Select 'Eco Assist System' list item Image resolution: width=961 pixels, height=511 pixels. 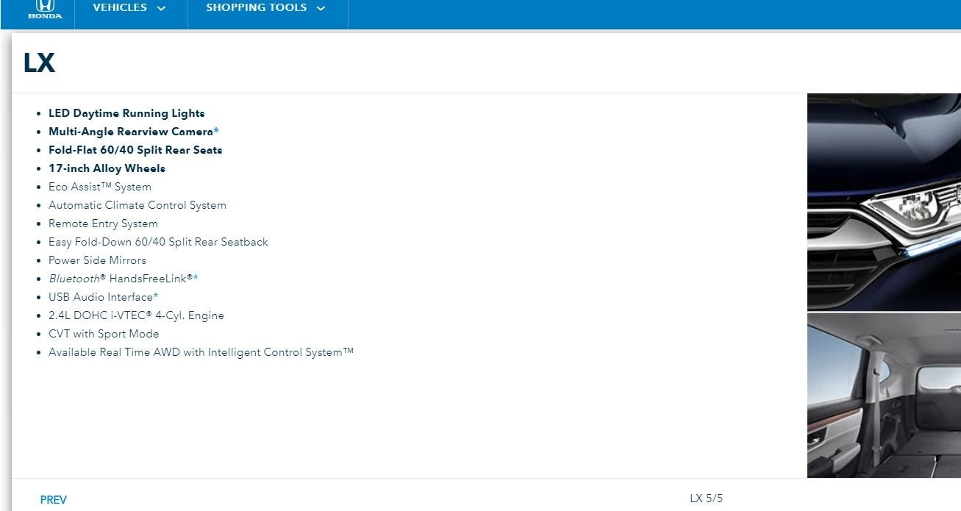click(x=100, y=187)
